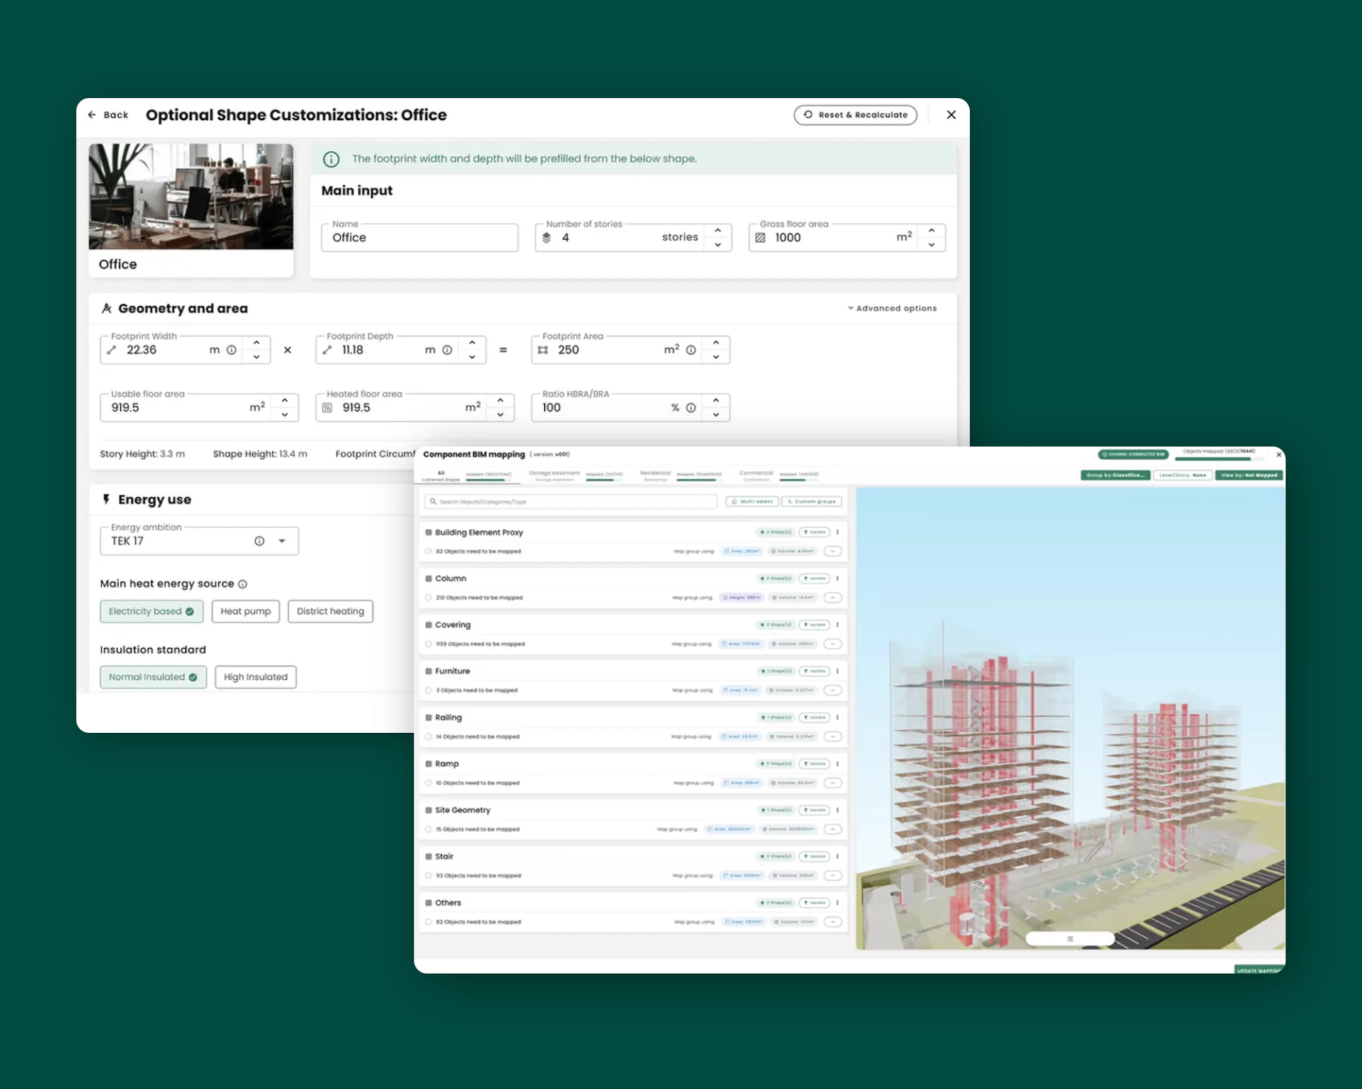This screenshot has height=1089, width=1362.
Task: Click three-dot menu on Building Element Proxy row
Action: tap(838, 532)
